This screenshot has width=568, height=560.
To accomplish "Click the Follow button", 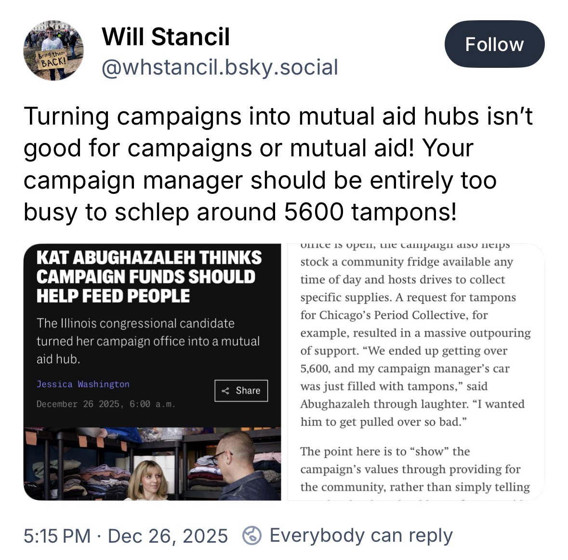I will coord(494,44).
